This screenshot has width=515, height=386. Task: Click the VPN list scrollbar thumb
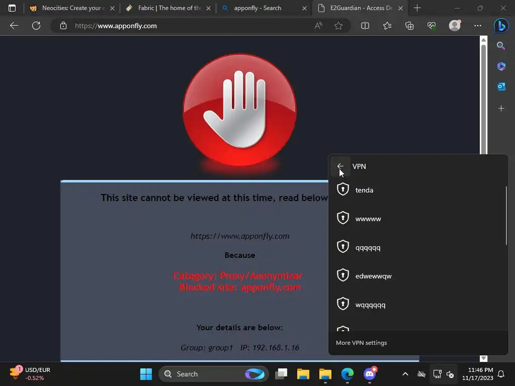pos(506,216)
